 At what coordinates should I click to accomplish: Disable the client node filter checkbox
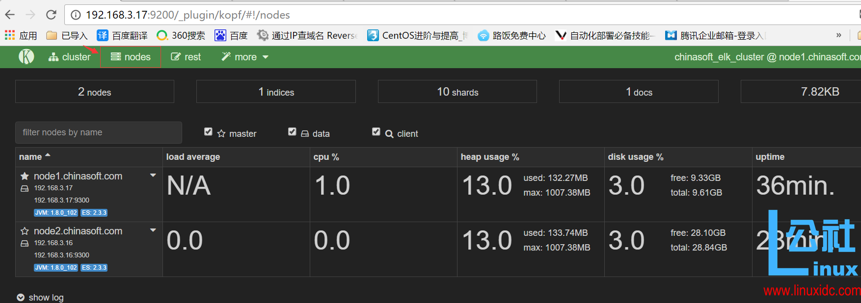(x=376, y=132)
